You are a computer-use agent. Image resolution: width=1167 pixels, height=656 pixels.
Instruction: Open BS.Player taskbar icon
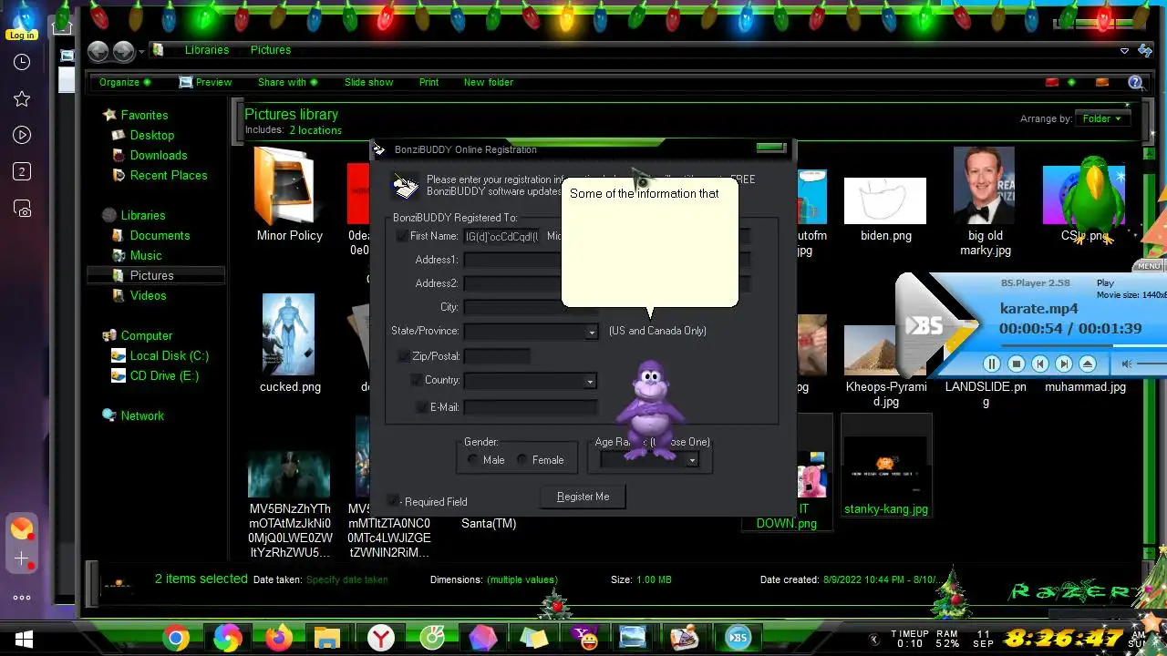pos(738,638)
